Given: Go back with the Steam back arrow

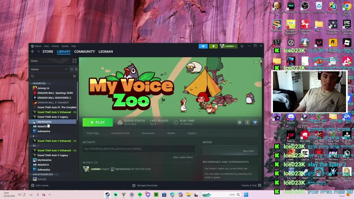Looking at the screenshot, I should pyautogui.click(x=33, y=52).
